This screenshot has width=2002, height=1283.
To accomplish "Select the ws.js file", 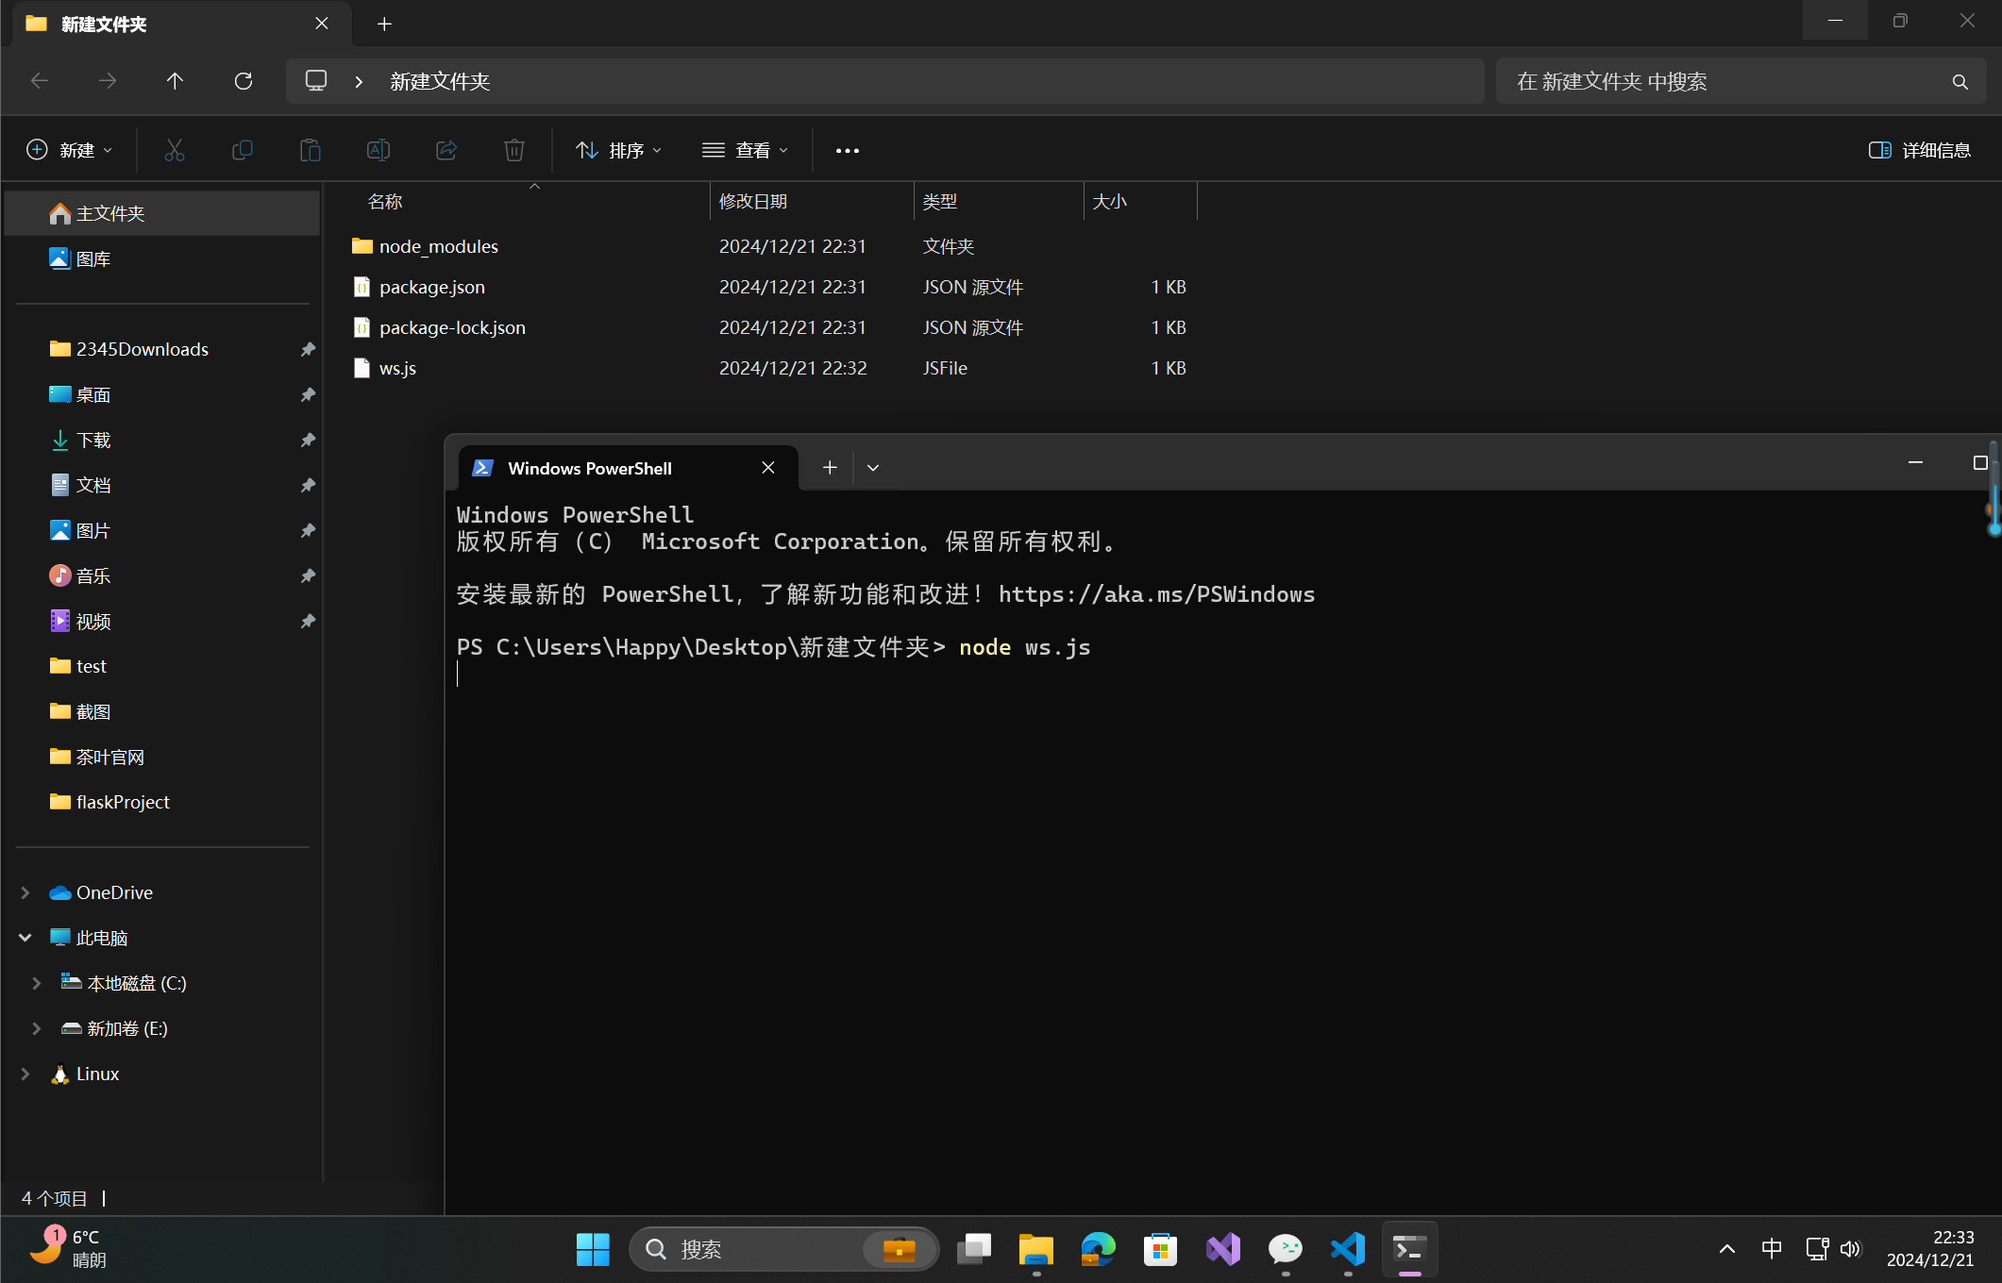I will [x=397, y=368].
